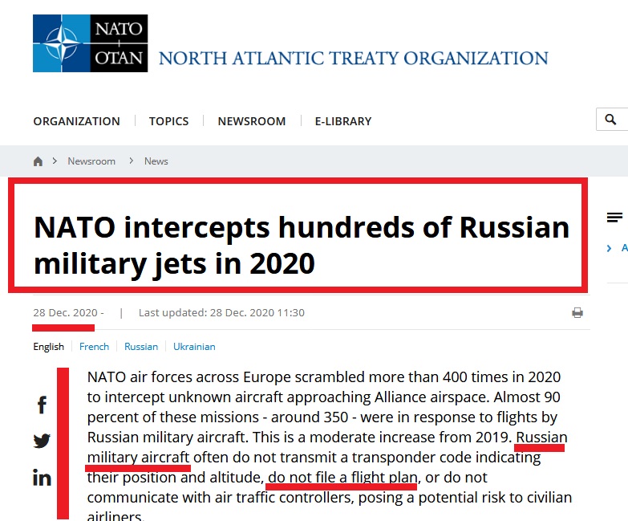The width and height of the screenshot is (628, 521).
Task: Open the Newsroom menu
Action: [x=252, y=121]
